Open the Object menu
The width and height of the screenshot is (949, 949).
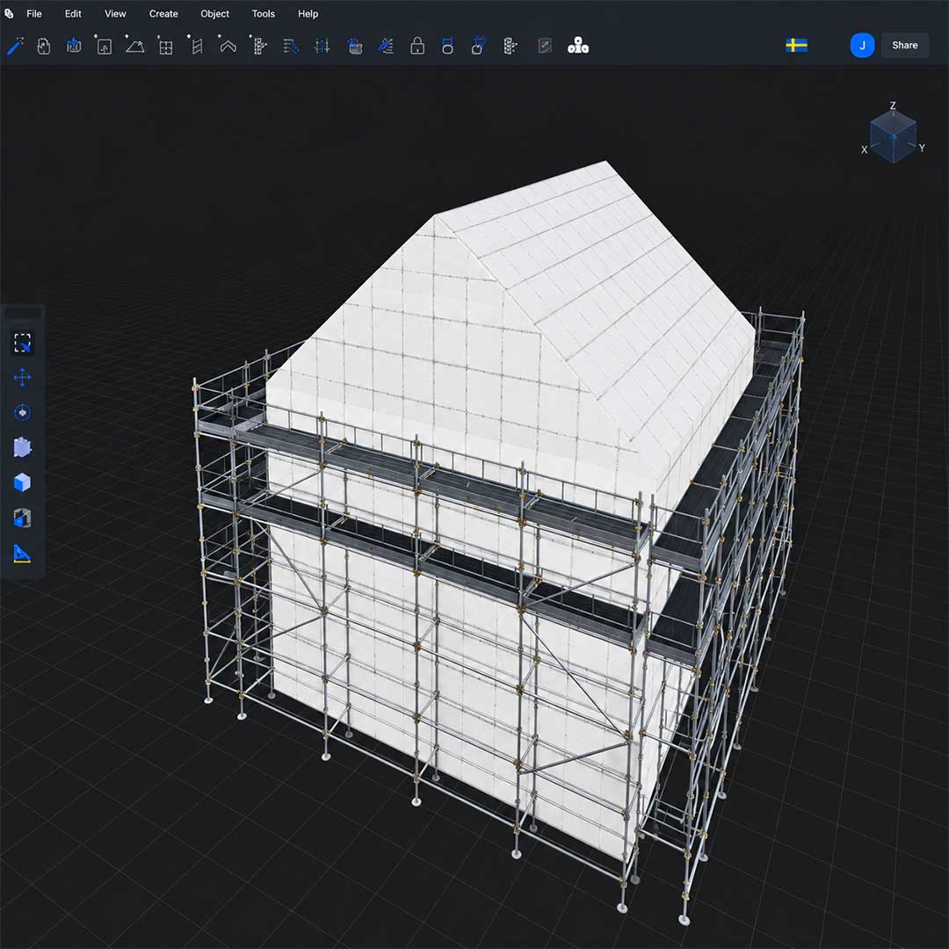215,13
